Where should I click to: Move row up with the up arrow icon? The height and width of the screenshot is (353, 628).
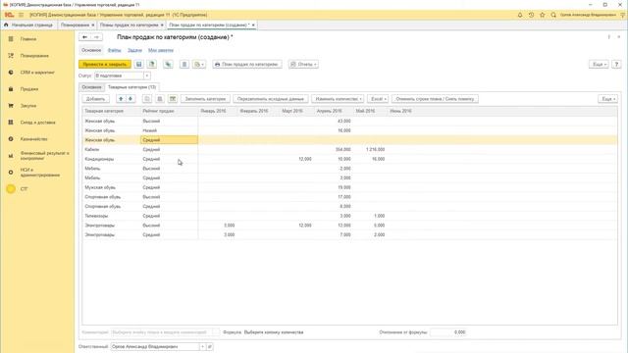pos(121,99)
